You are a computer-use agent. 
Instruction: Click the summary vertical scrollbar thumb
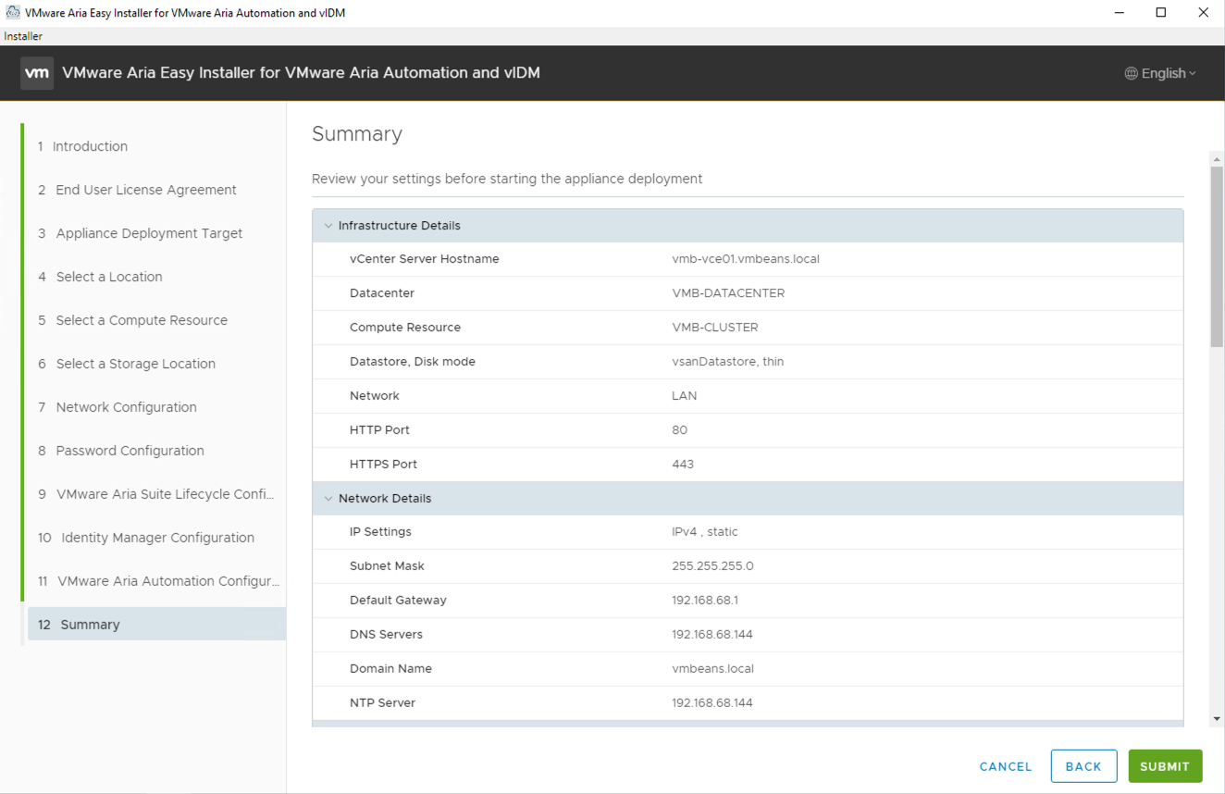1217,257
